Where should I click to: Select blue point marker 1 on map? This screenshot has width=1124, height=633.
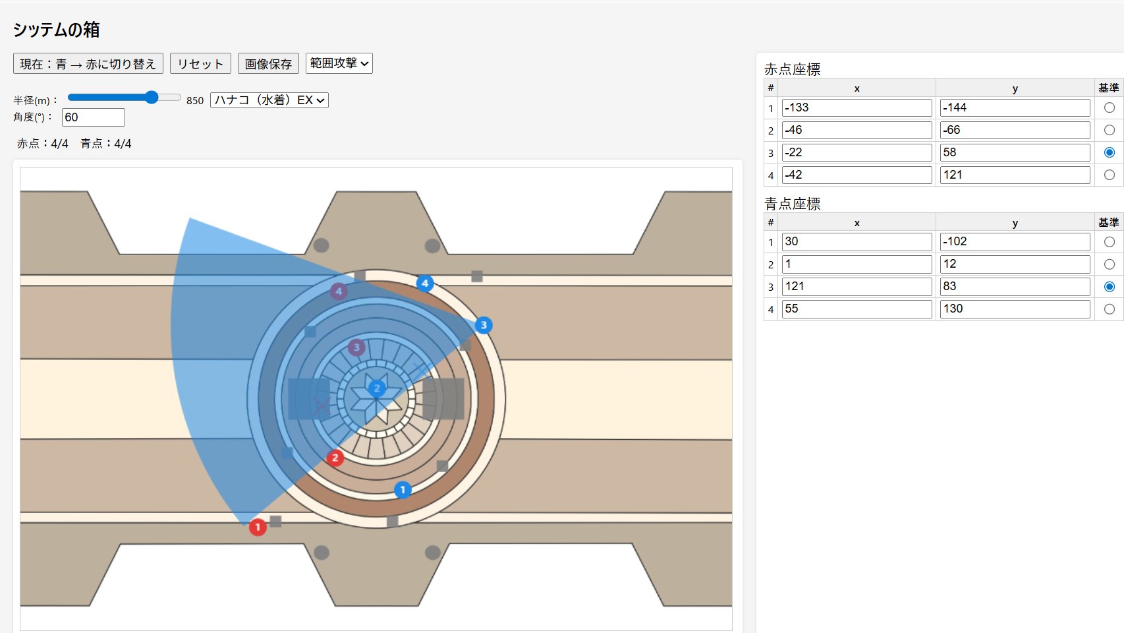click(403, 490)
